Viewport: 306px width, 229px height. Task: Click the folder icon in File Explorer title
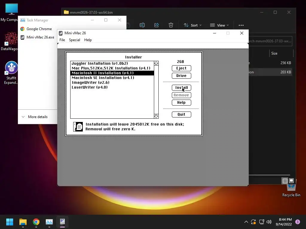pyautogui.click(x=66, y=12)
